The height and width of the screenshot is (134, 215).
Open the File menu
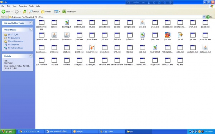pyautogui.click(x=3, y=6)
